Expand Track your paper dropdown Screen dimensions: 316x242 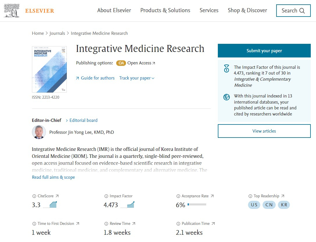(137, 78)
